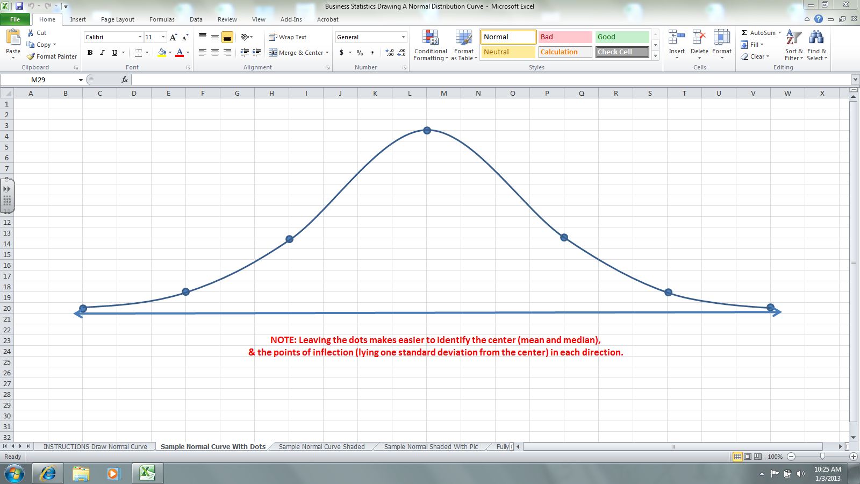Click the Percent Style icon
The image size is (860, 484).
[360, 53]
